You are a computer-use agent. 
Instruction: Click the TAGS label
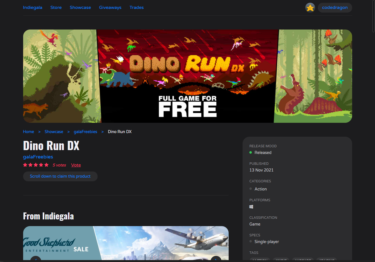click(254, 253)
